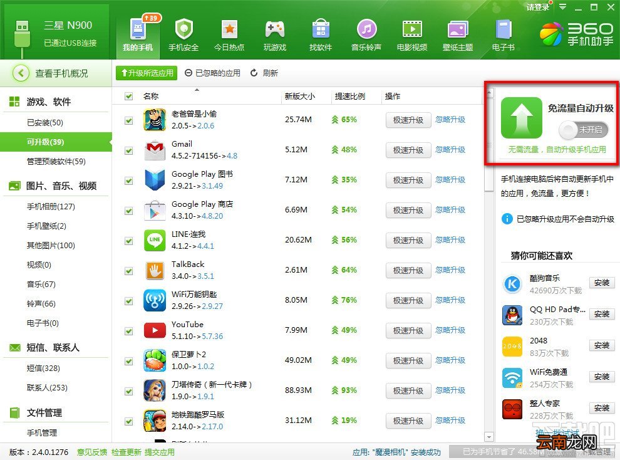Open 管理预装软件(59) in sidebar
The height and width of the screenshot is (460, 620).
[x=56, y=161]
